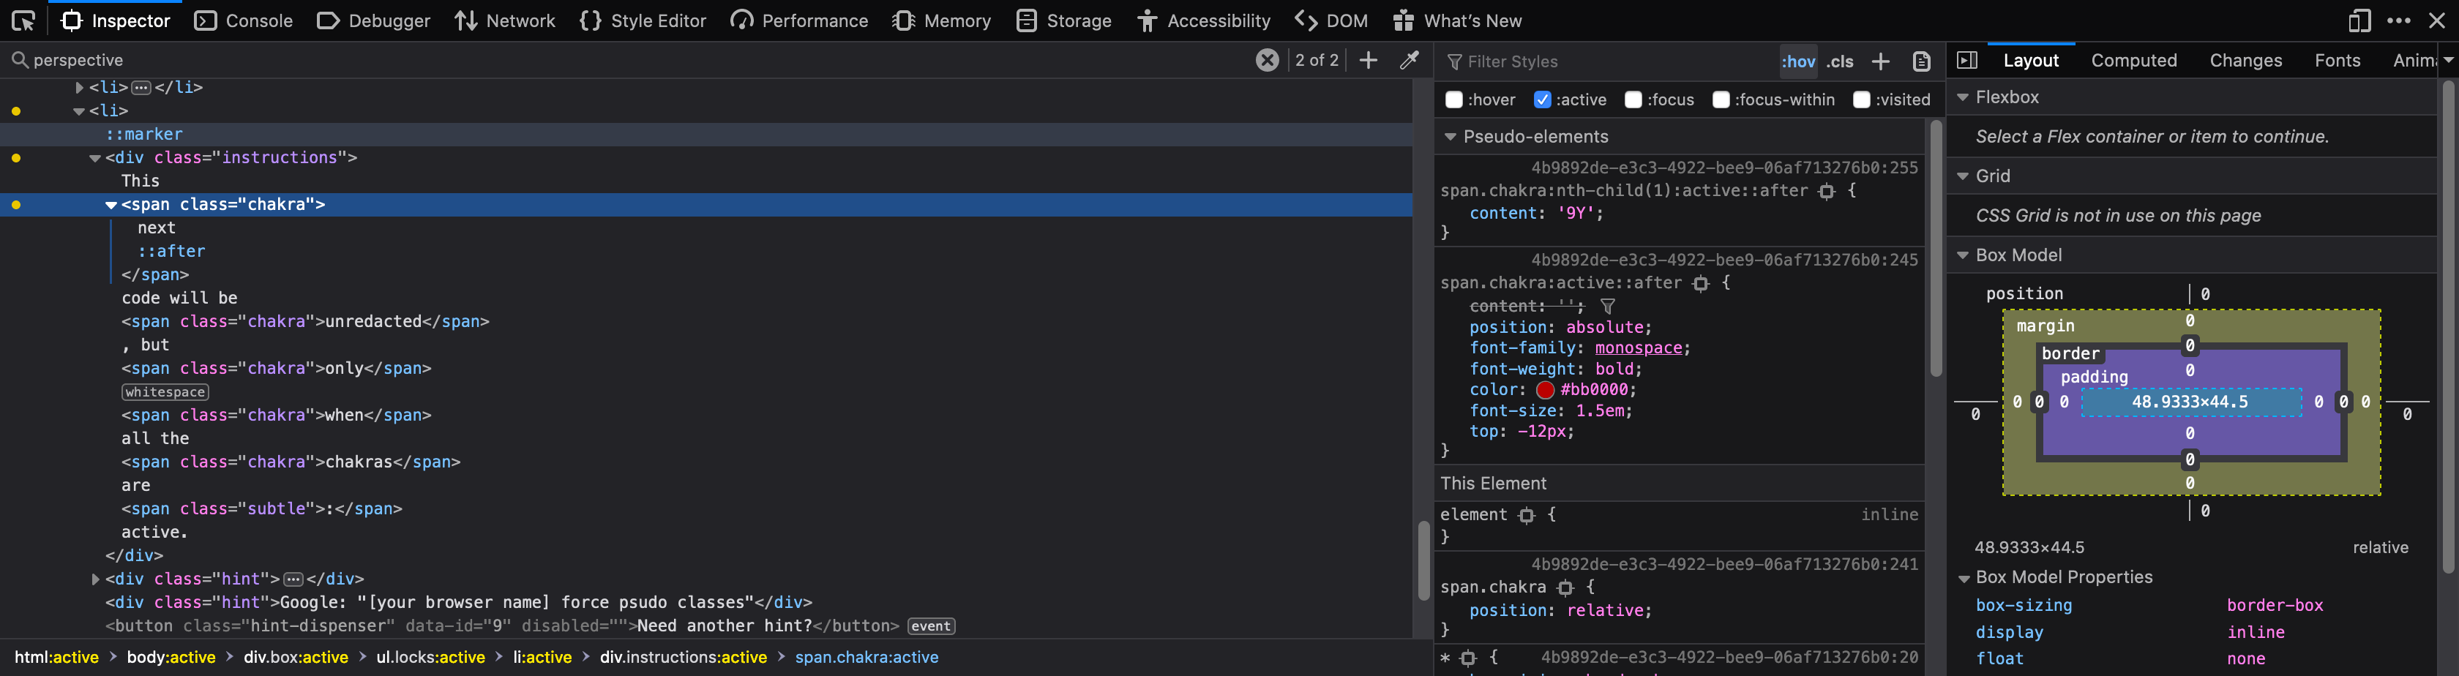Collapse the Box Model section

[1963, 255]
